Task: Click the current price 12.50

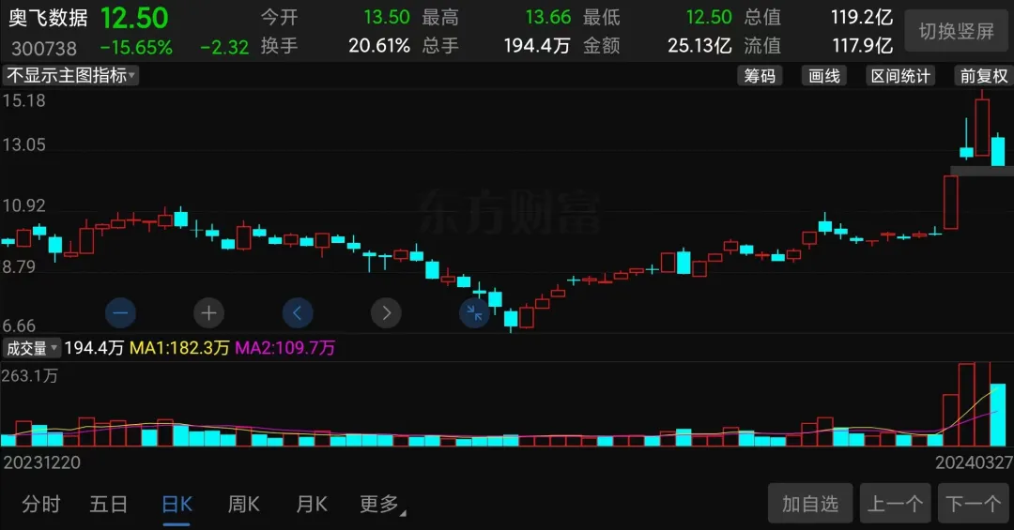Action: coord(134,18)
